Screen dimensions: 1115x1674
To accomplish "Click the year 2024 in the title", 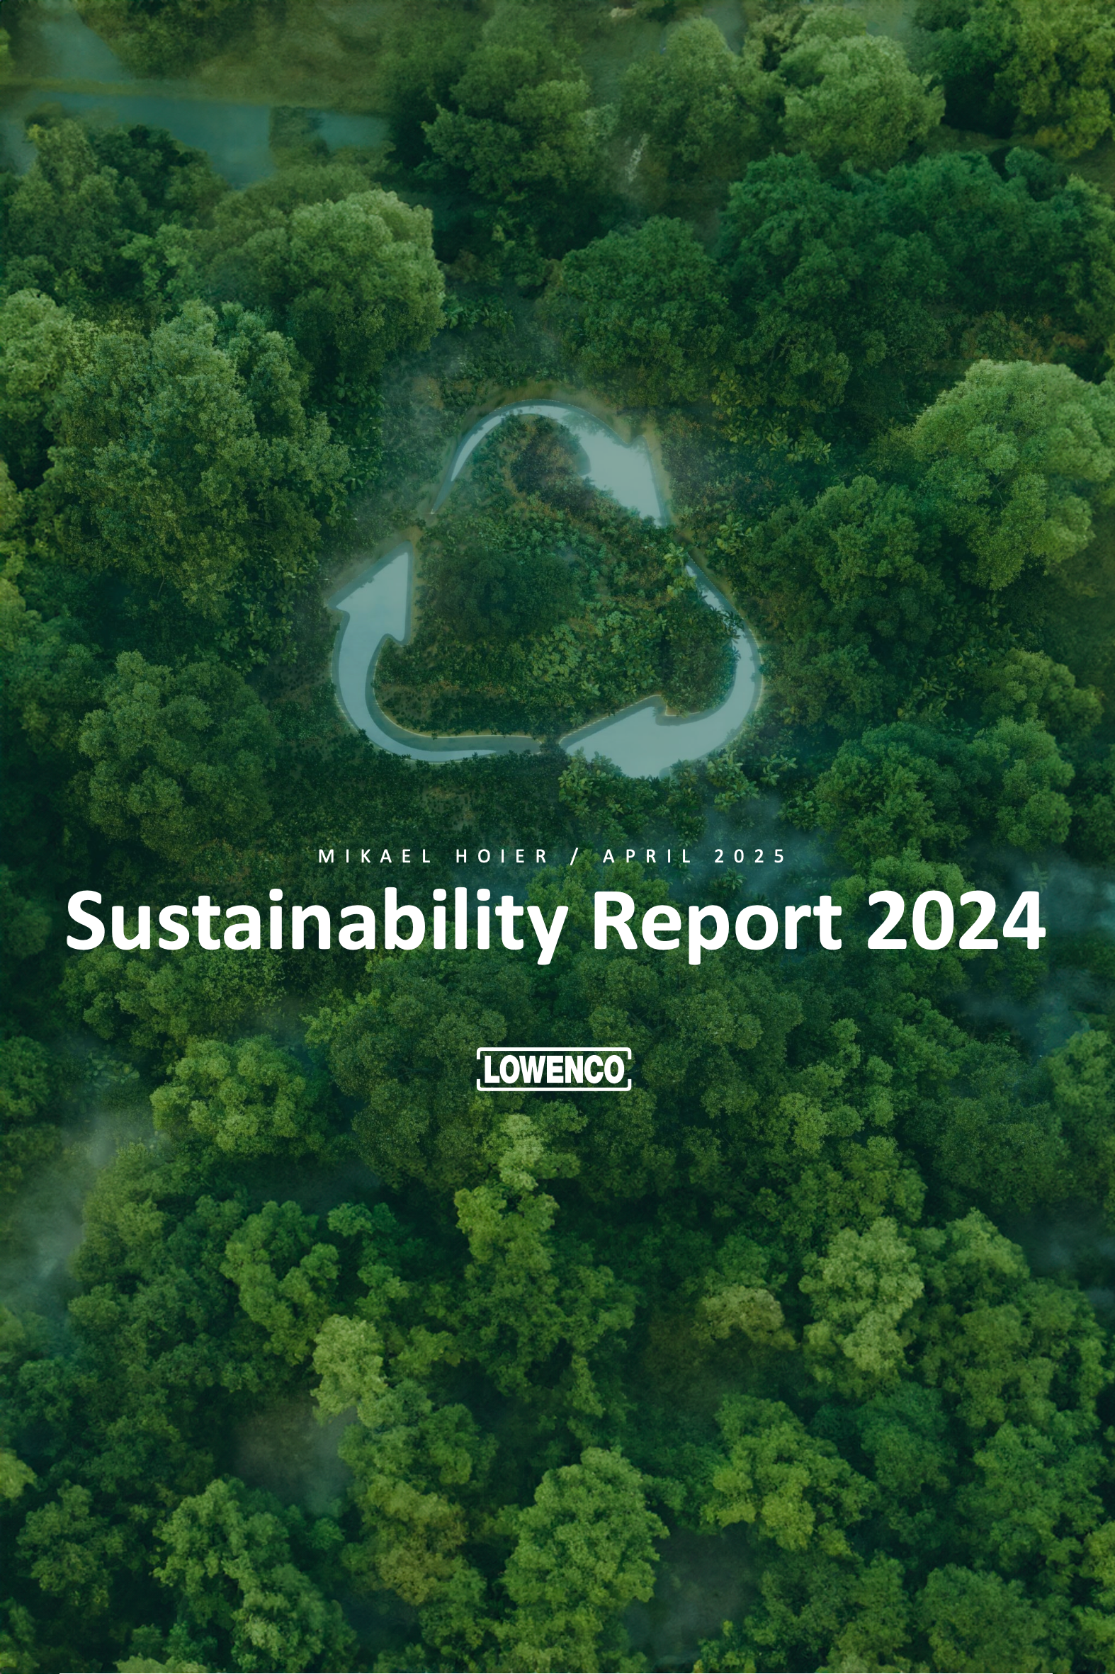I will pos(956,922).
